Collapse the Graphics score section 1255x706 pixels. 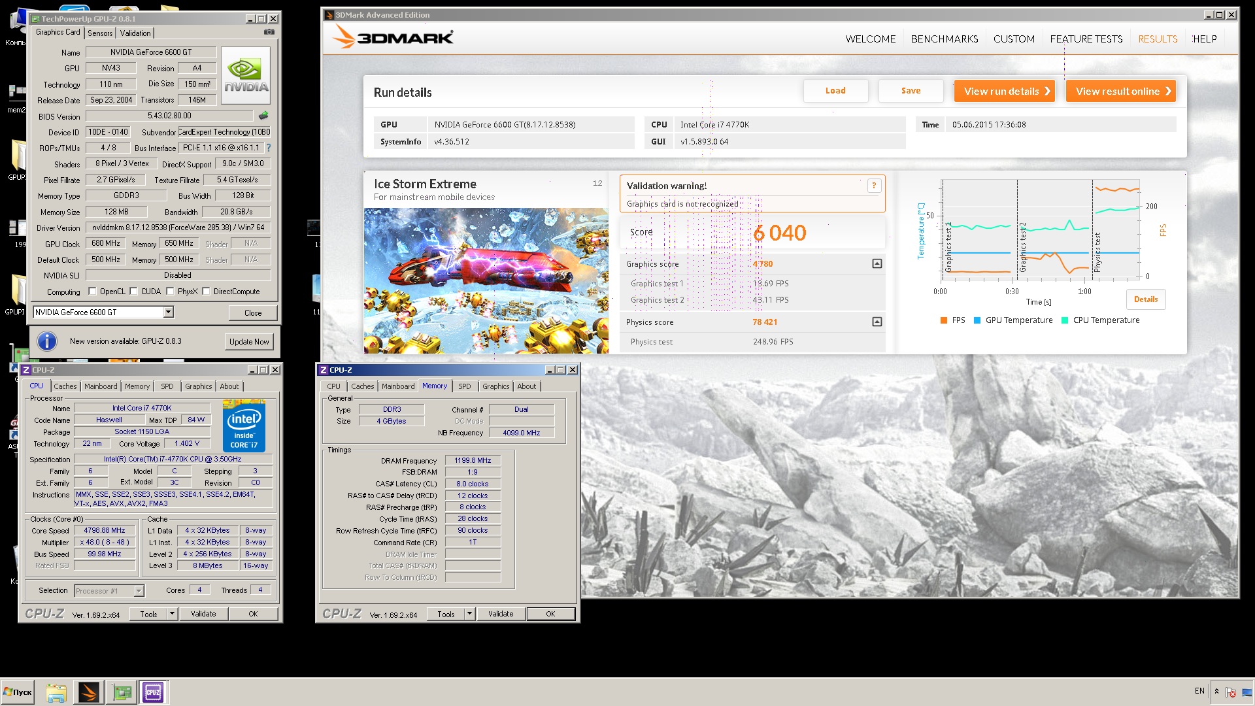877,263
